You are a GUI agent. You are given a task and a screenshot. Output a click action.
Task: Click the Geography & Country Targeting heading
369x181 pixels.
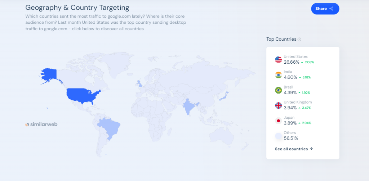77,8
